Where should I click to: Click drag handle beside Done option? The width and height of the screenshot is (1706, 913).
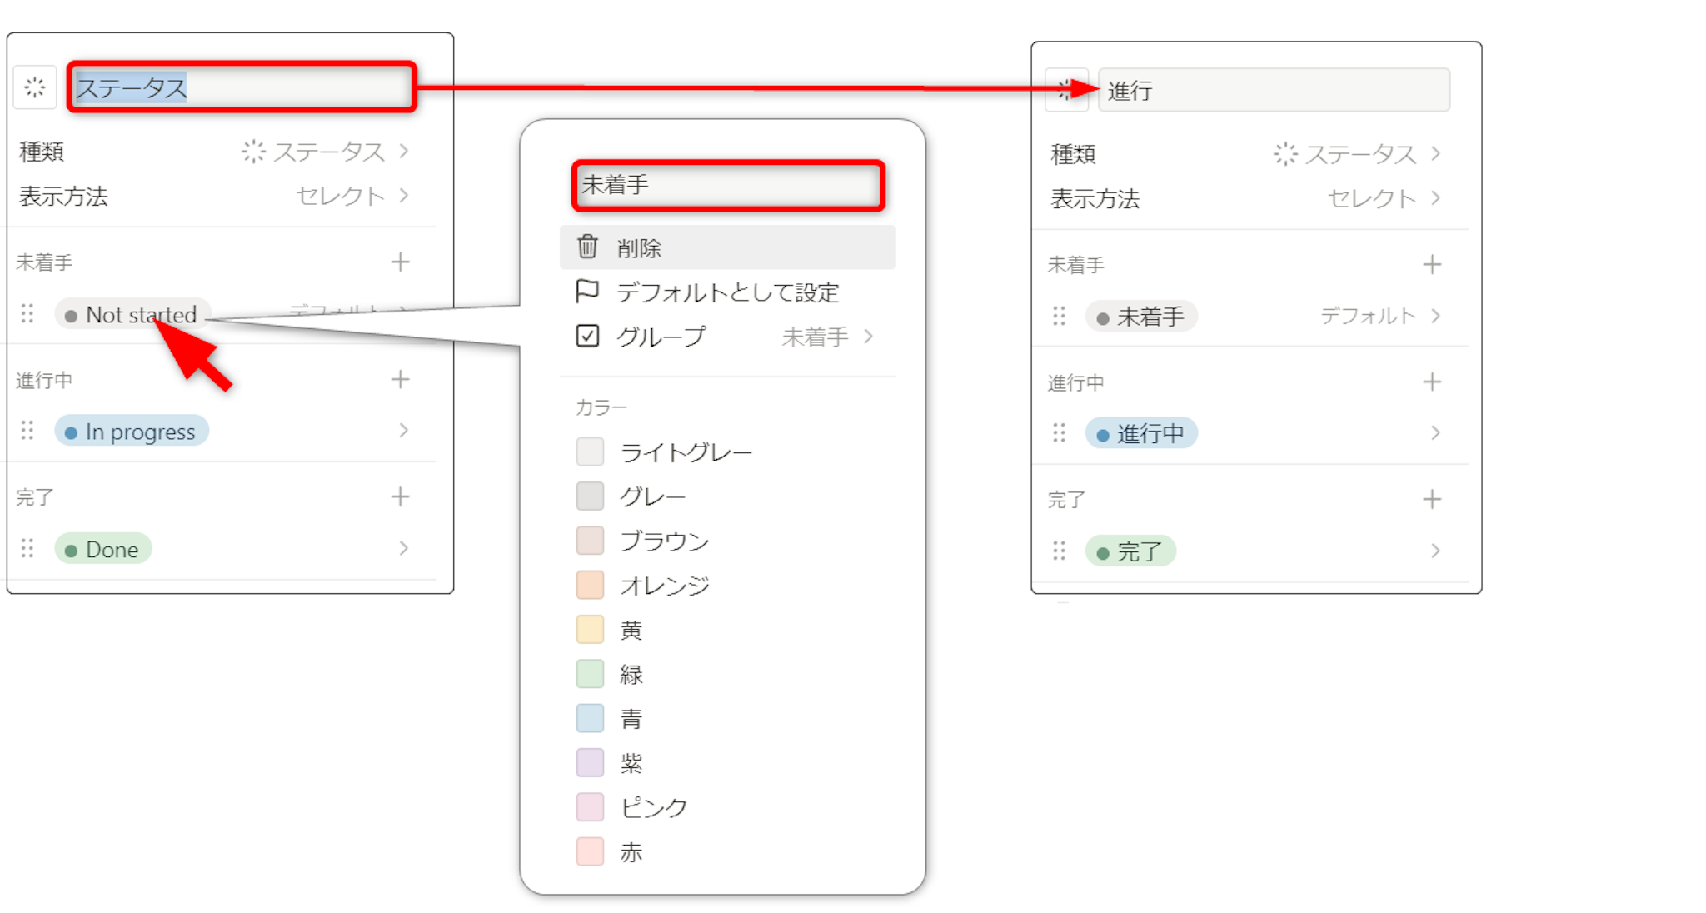pos(27,548)
